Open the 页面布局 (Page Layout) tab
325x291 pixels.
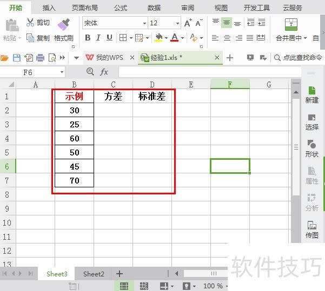85,8
